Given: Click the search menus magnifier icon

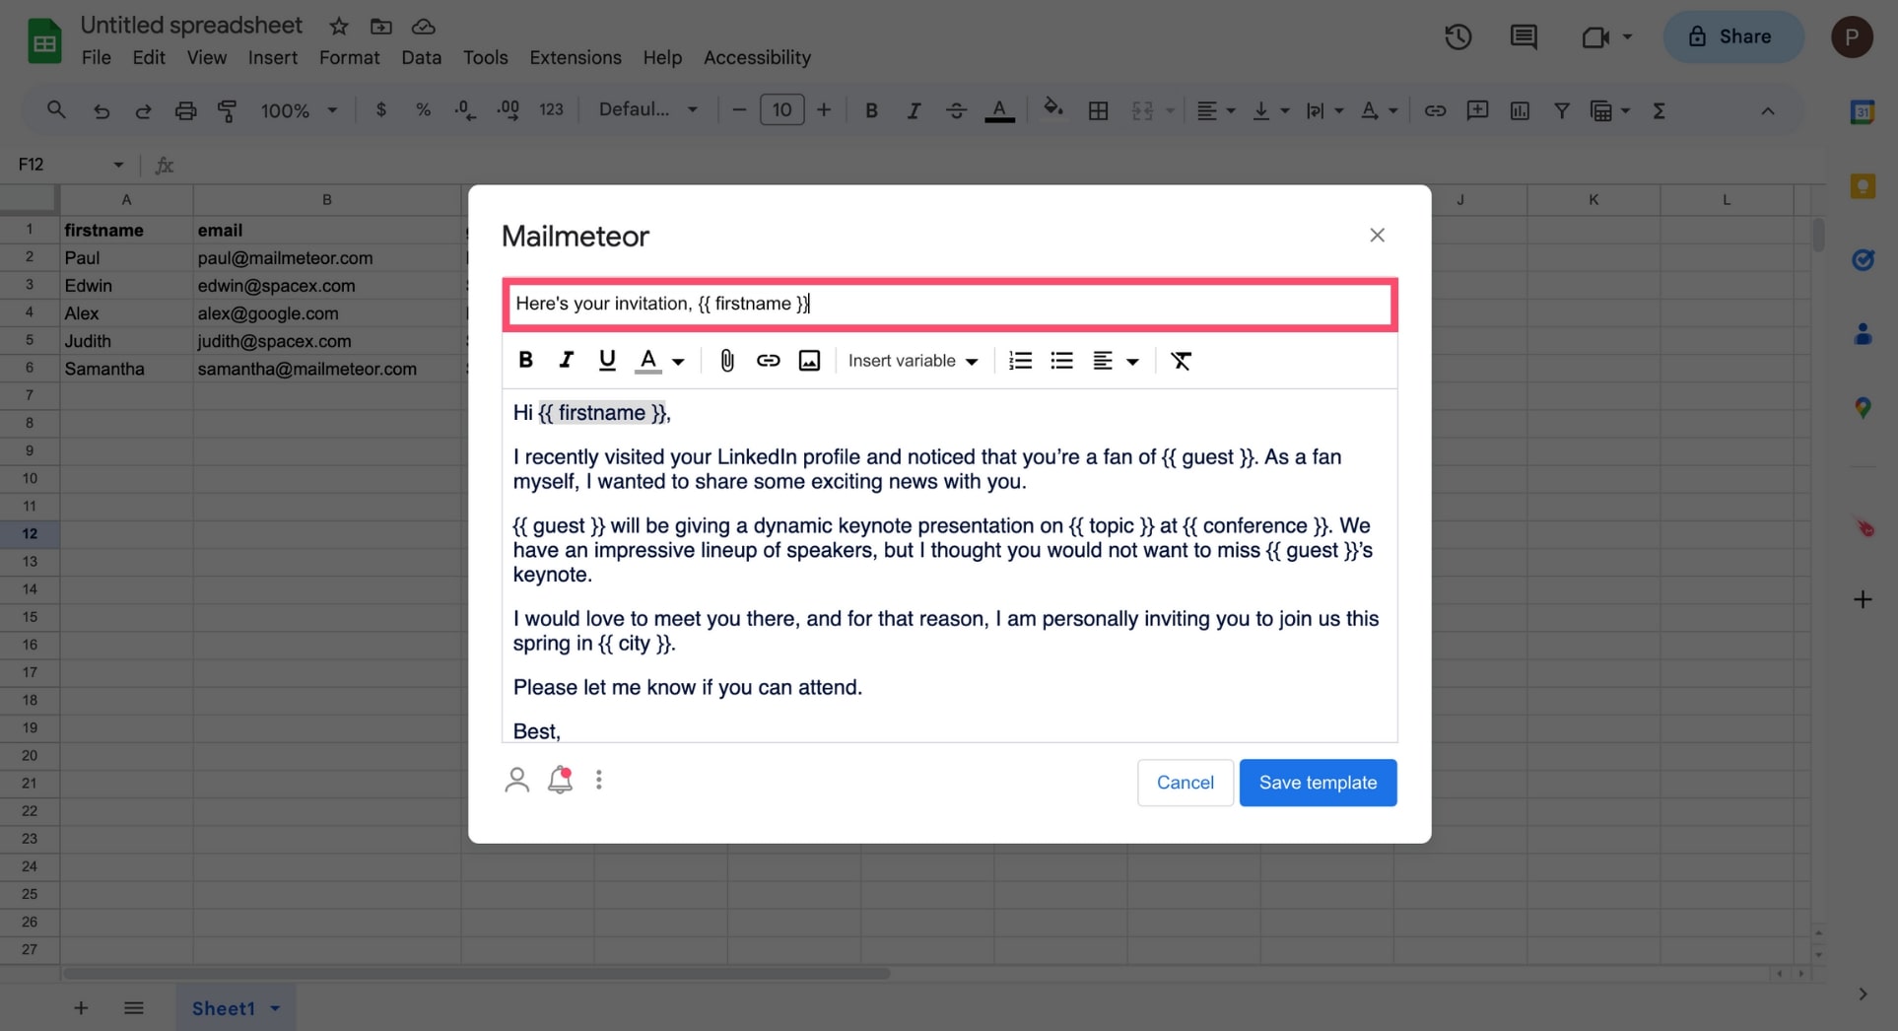Looking at the screenshot, I should point(56,109).
